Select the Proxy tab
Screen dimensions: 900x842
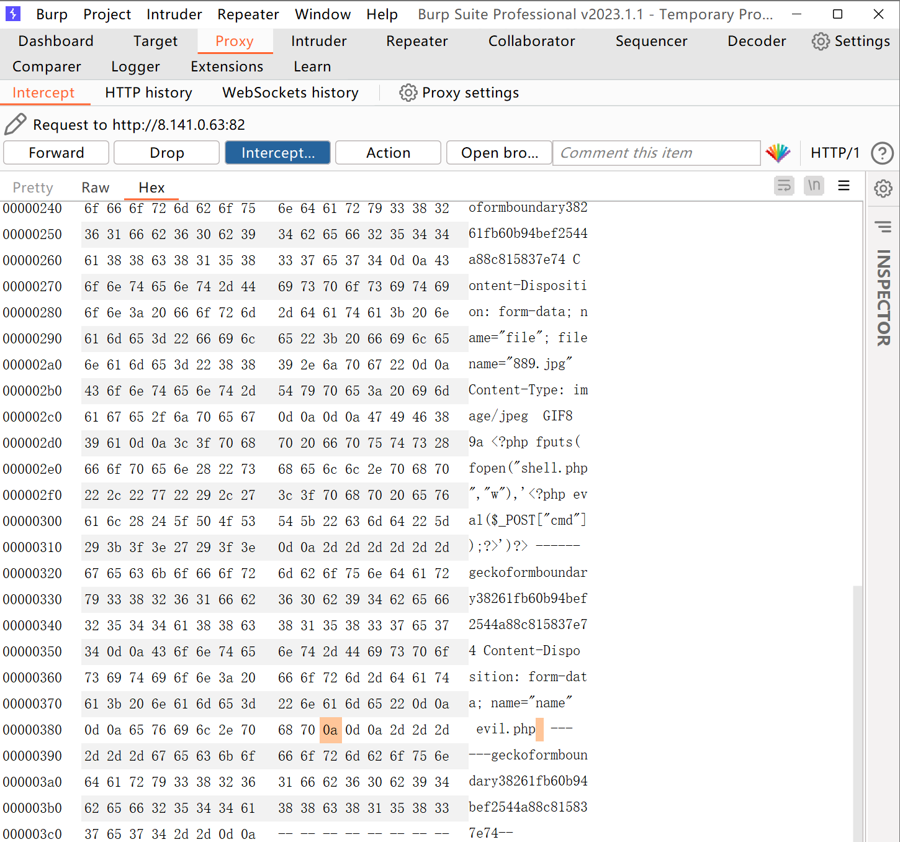(235, 41)
